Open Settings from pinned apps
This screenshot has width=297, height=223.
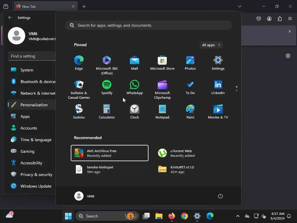pos(218,63)
